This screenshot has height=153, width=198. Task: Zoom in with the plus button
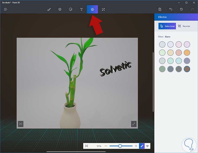(136, 146)
